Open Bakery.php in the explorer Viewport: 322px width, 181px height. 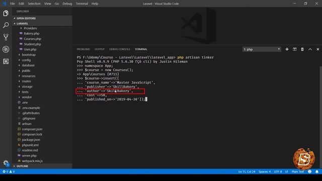[x=31, y=34]
